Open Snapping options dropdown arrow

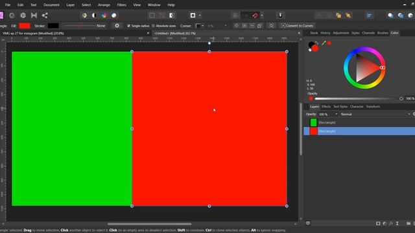coord(262,16)
